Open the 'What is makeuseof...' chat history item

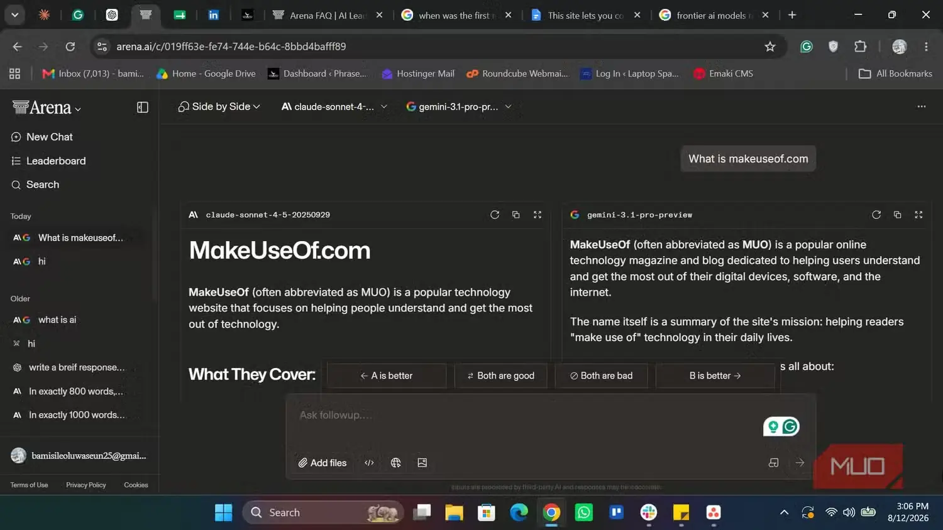point(75,238)
